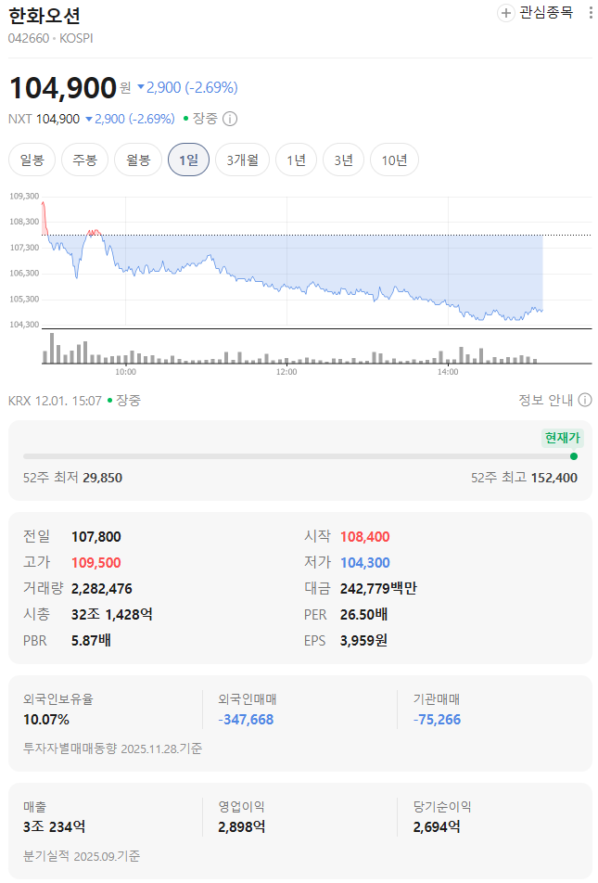598x883 pixels.
Task: Select the 3개월 chart period
Action: tap(243, 160)
